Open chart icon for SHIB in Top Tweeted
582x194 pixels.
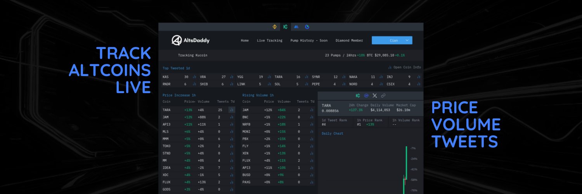(232, 84)
